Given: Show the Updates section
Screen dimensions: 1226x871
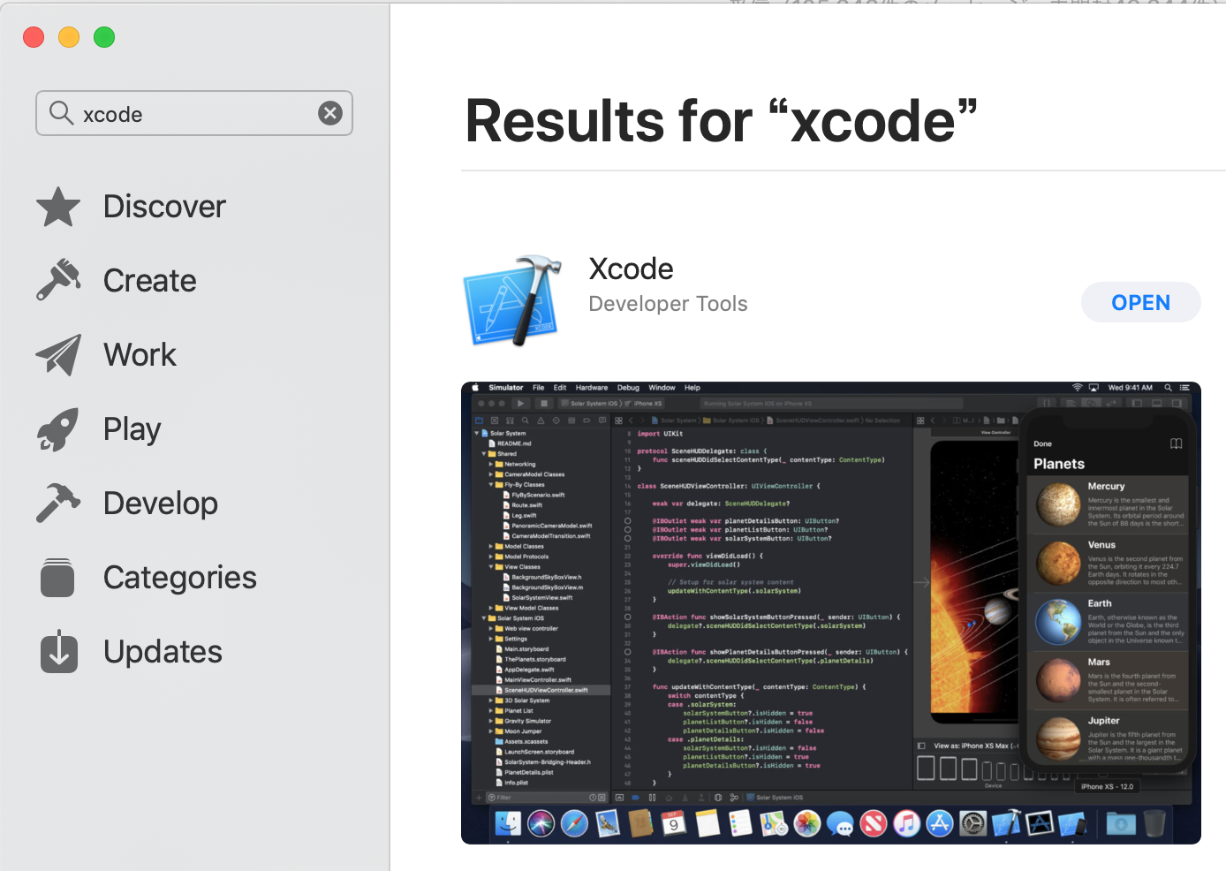Looking at the screenshot, I should click(x=130, y=652).
